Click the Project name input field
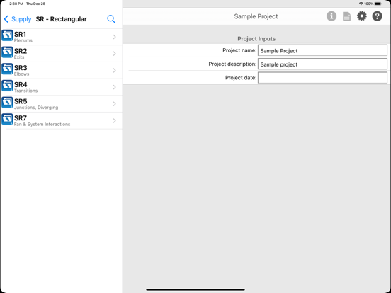The width and height of the screenshot is (391, 293). (x=322, y=50)
